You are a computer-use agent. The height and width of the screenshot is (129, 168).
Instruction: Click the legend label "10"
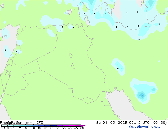point(33,128)
